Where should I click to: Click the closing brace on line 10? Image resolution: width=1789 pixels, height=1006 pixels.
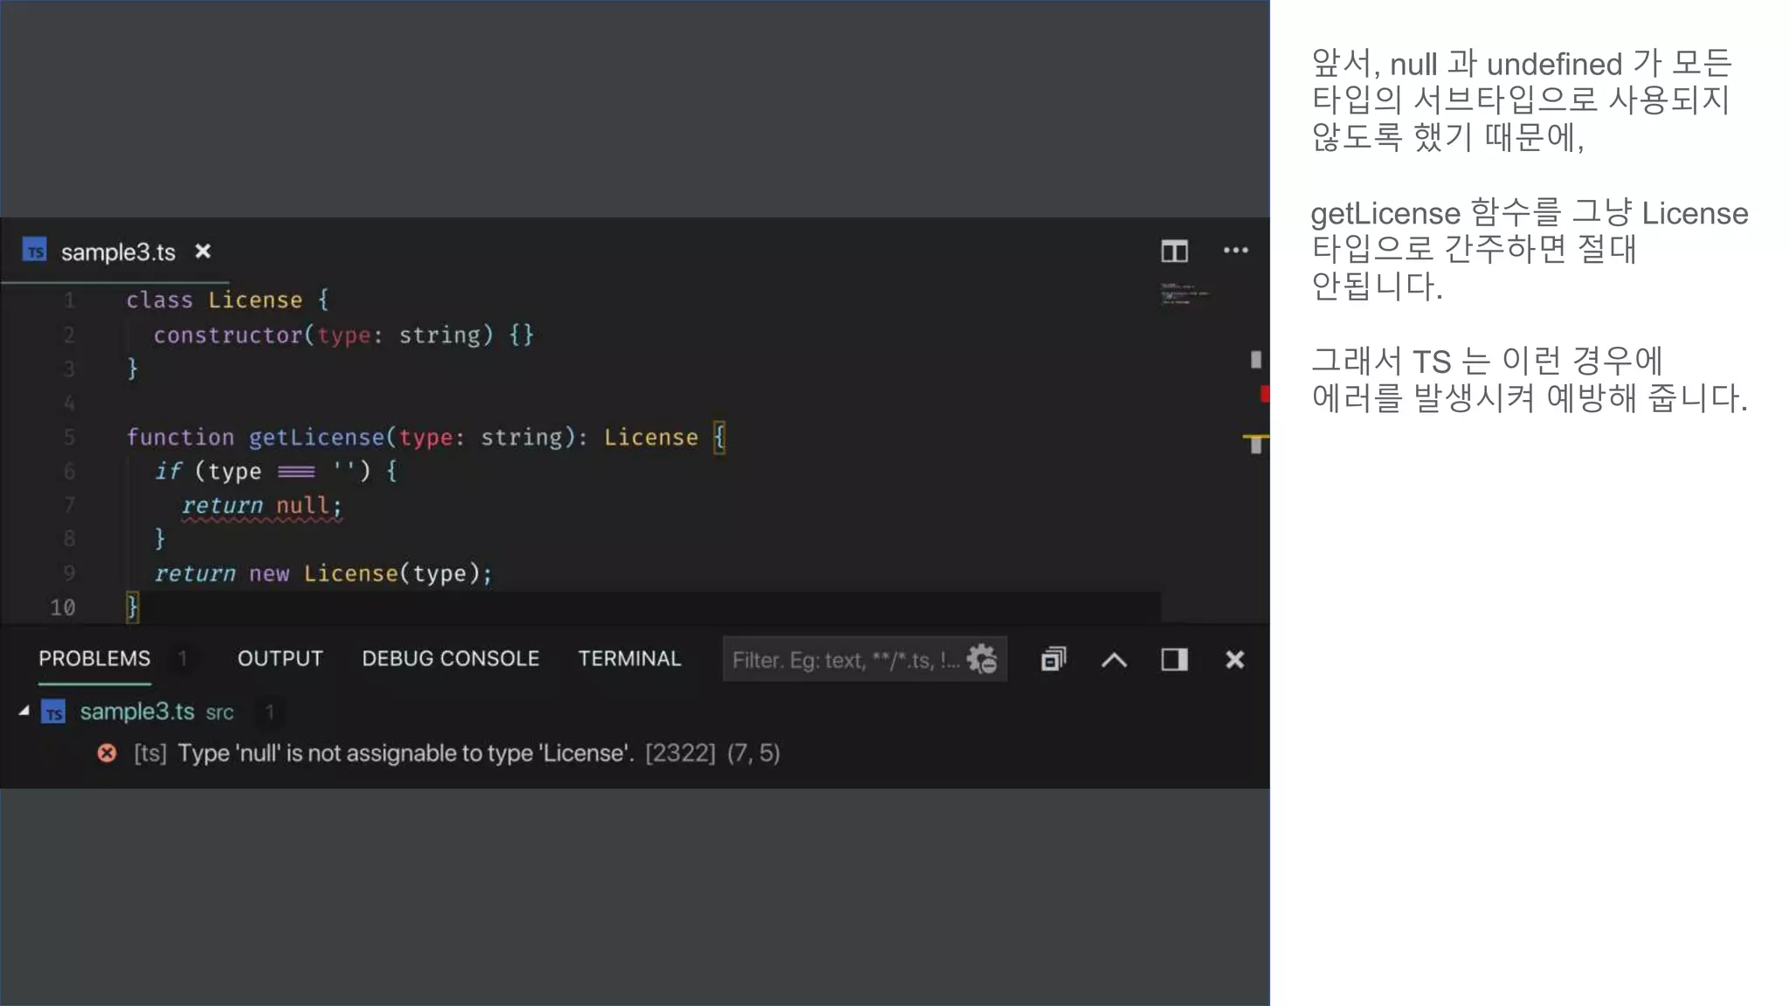click(132, 606)
